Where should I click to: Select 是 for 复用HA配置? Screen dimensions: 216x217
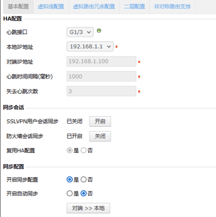[70, 150]
